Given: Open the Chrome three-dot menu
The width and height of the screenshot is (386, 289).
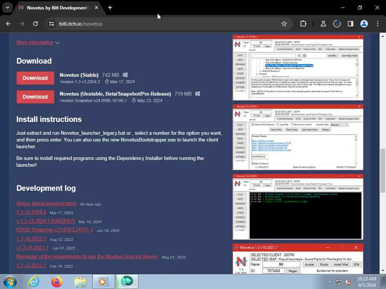Looking at the screenshot, I should coord(378,24).
